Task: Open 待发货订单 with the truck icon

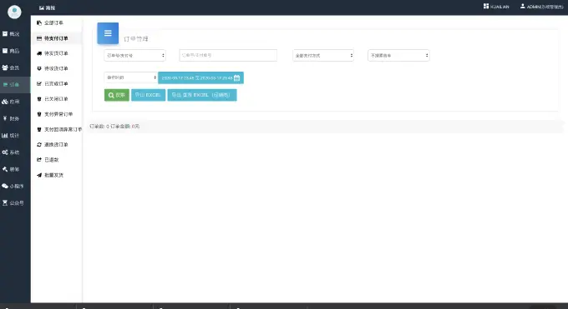Action: (x=53, y=53)
